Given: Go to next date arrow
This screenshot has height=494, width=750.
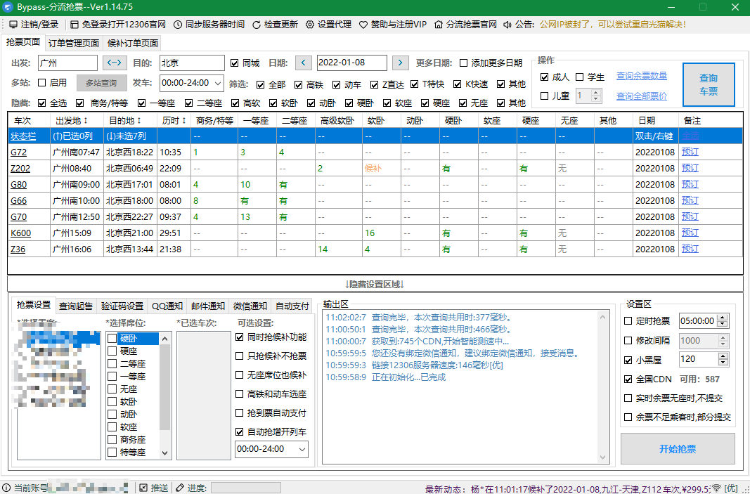Looking at the screenshot, I should pyautogui.click(x=401, y=63).
